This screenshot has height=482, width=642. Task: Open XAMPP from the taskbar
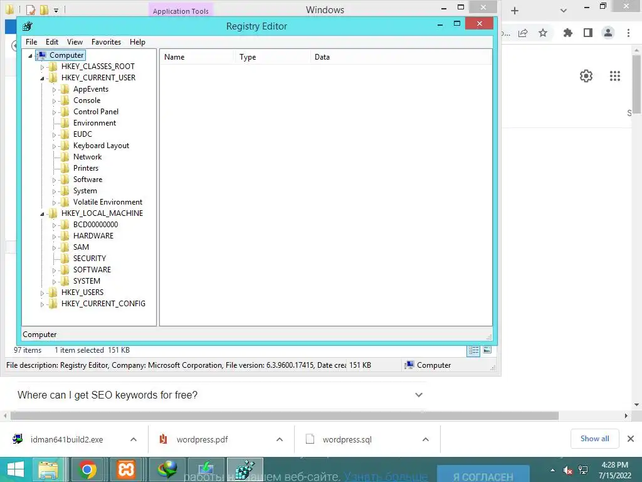coord(126,469)
